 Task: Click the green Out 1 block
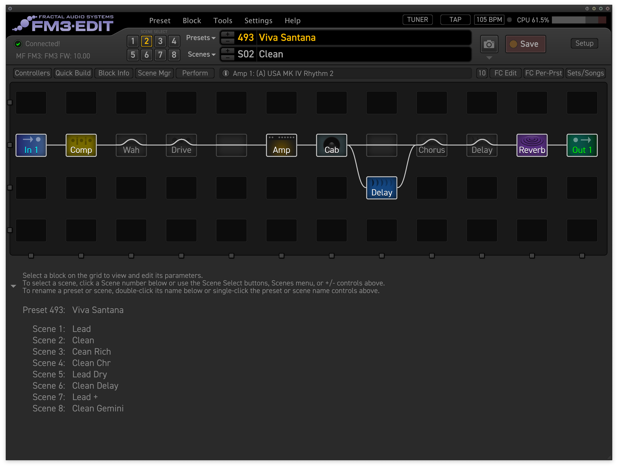(x=582, y=145)
